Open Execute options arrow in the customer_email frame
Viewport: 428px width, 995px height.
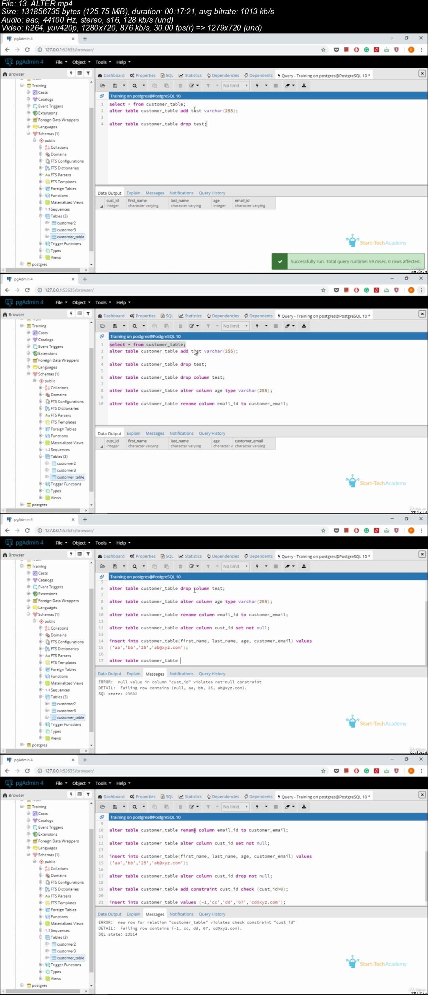[266, 326]
